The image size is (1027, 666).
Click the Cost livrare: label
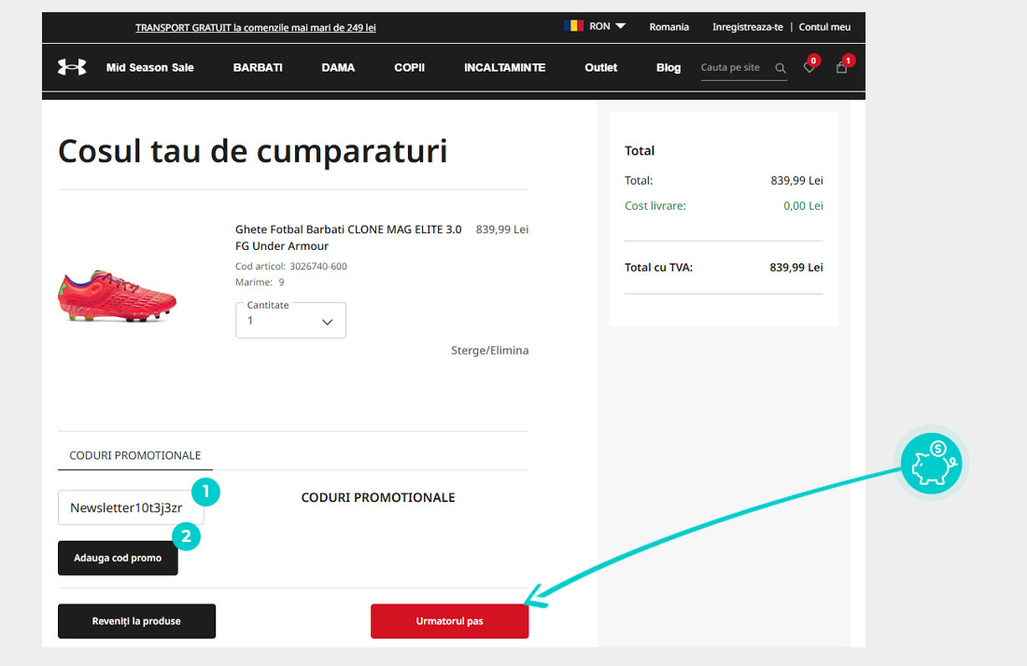tap(655, 205)
